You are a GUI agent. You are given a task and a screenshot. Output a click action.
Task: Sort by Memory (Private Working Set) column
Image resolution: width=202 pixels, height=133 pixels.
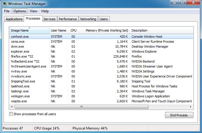tap(107, 30)
